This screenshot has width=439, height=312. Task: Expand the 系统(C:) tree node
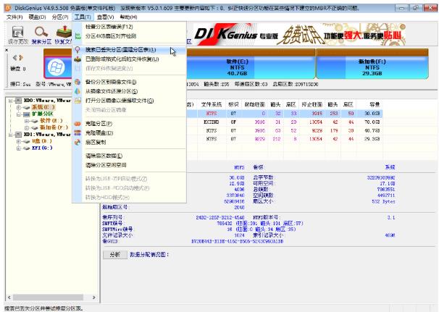tap(19, 107)
